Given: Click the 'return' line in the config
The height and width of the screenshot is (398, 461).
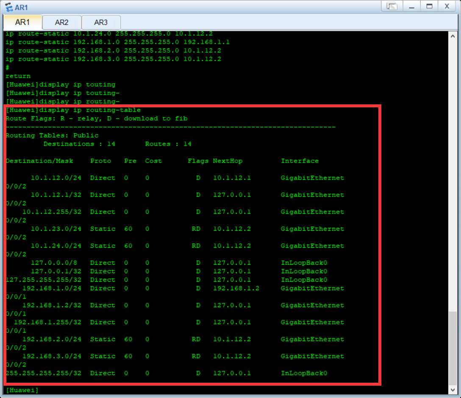Looking at the screenshot, I should pyautogui.click(x=18, y=76).
